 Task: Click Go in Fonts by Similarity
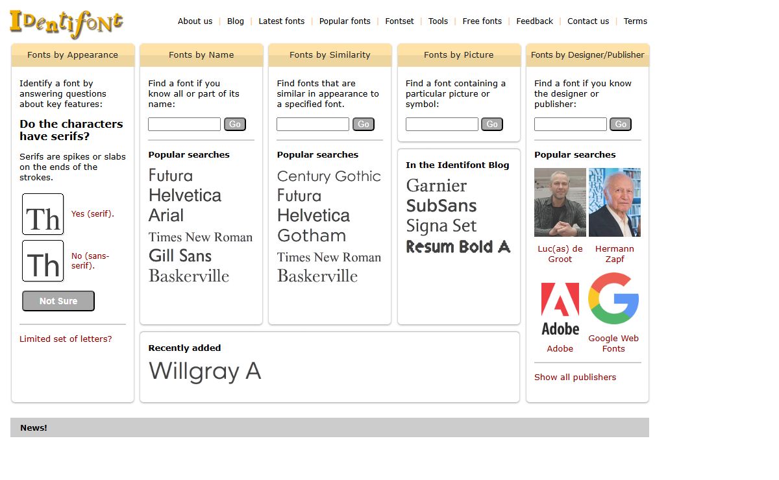364,124
